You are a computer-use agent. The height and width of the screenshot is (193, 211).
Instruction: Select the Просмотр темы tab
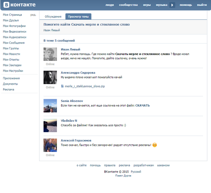(x=78, y=17)
